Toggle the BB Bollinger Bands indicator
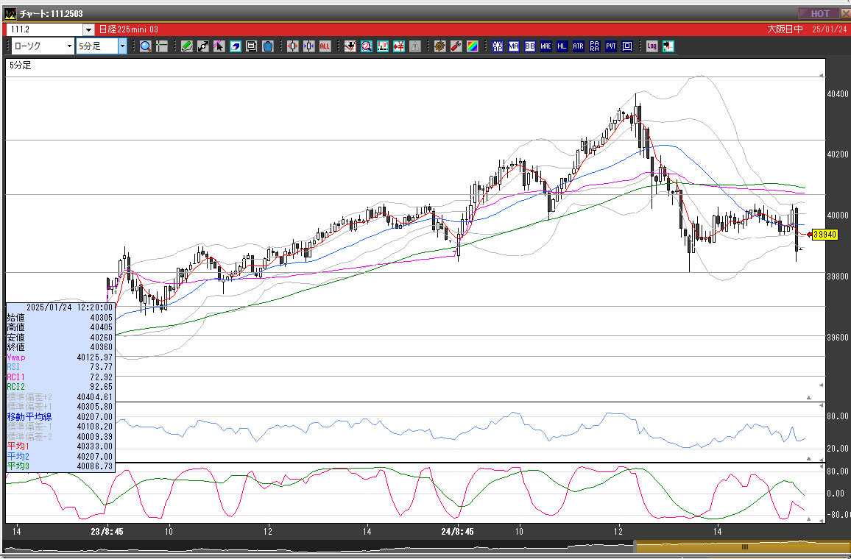The width and height of the screenshot is (851, 559). click(529, 46)
